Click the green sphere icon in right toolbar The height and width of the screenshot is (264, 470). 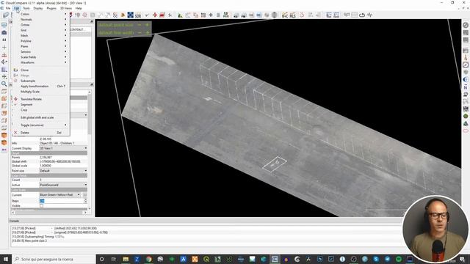point(466,116)
